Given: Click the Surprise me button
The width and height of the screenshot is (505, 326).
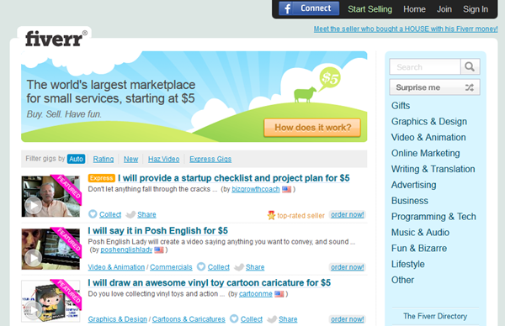Looking at the screenshot, I should (x=434, y=87).
